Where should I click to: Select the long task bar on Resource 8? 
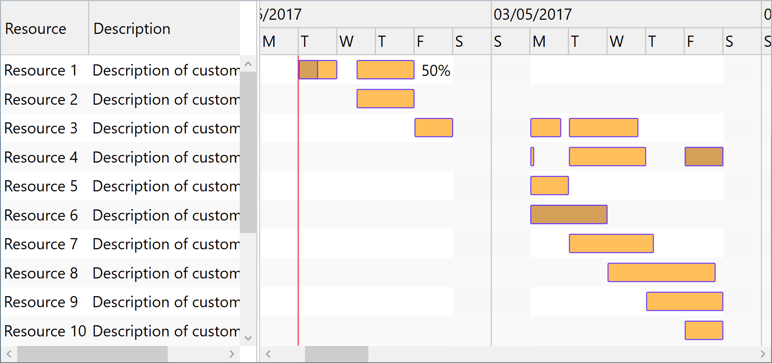pyautogui.click(x=660, y=272)
